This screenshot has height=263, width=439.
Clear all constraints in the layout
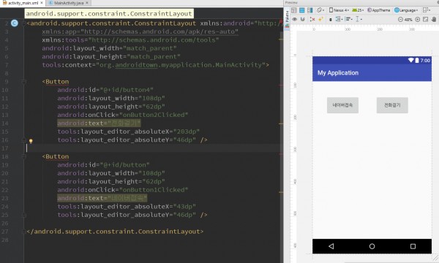click(x=312, y=19)
